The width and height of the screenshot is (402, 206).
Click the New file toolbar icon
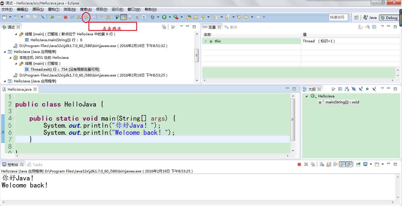[x=4, y=17]
